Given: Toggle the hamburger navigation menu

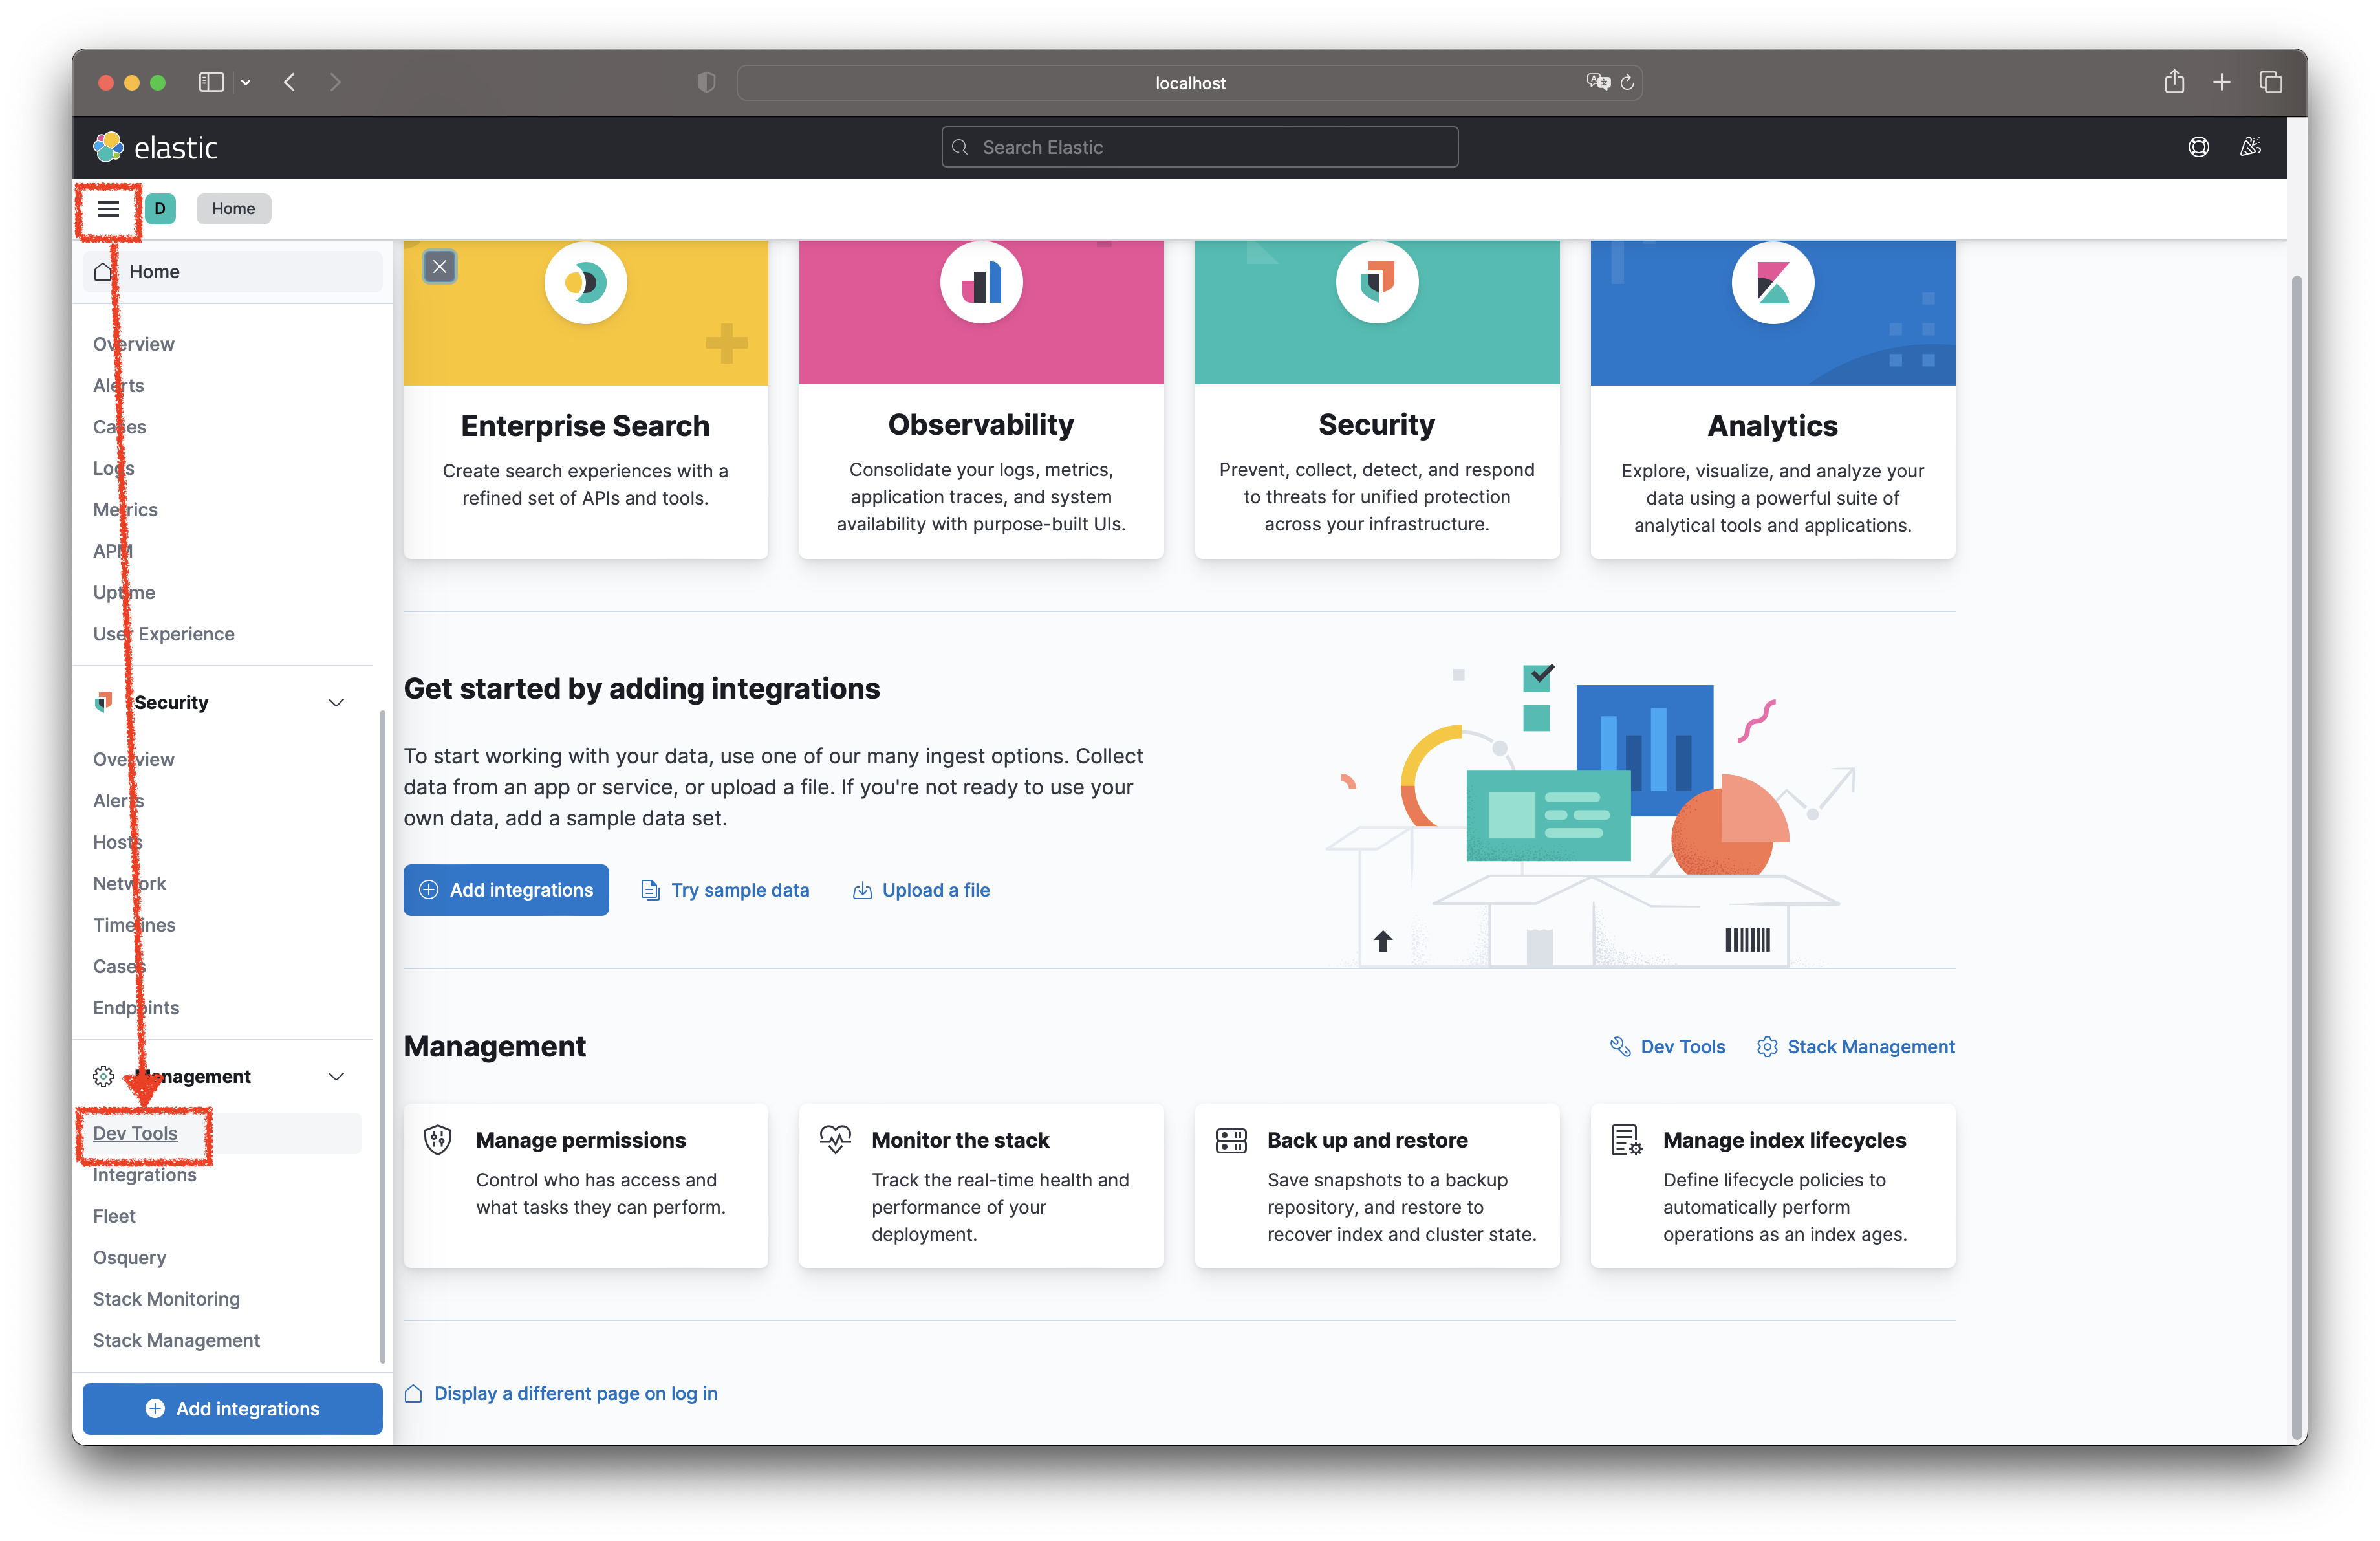Looking at the screenshot, I should tap(108, 209).
